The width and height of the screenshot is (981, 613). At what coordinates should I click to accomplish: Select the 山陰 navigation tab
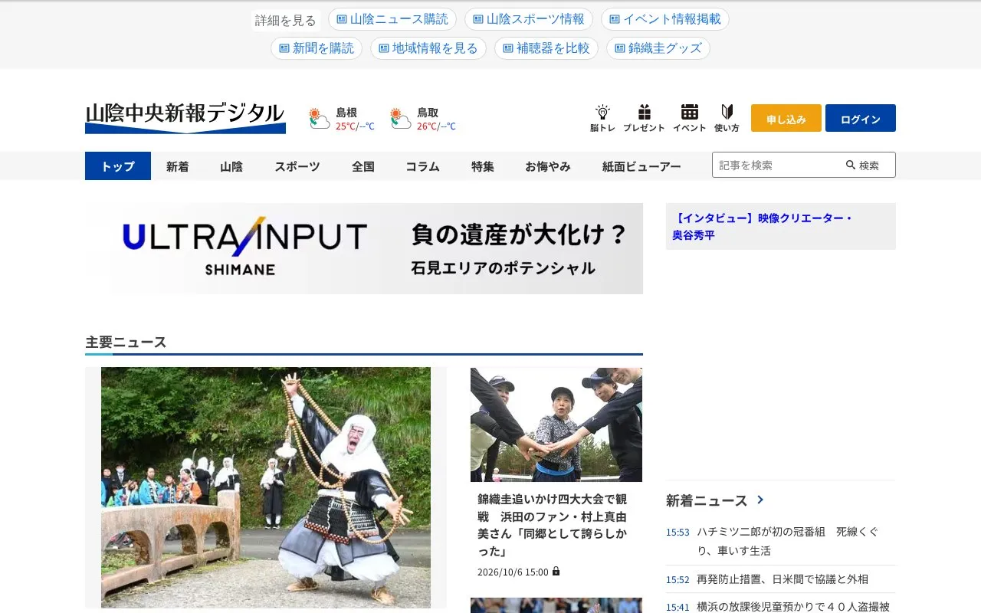click(x=231, y=166)
